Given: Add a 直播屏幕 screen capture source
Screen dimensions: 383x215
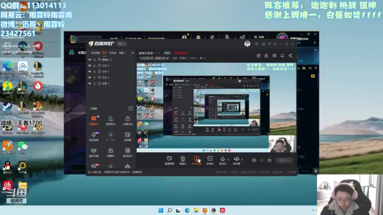Looking at the screenshot, I should pyautogui.click(x=169, y=161).
